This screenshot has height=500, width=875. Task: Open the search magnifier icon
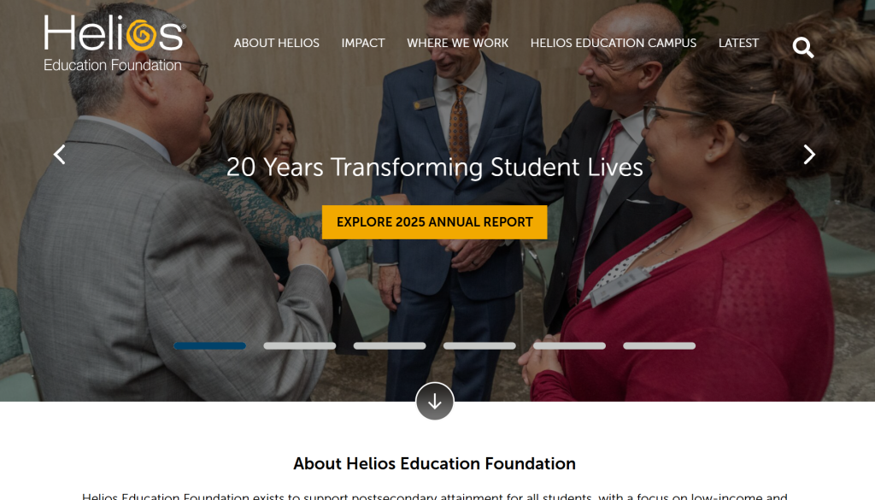(803, 47)
